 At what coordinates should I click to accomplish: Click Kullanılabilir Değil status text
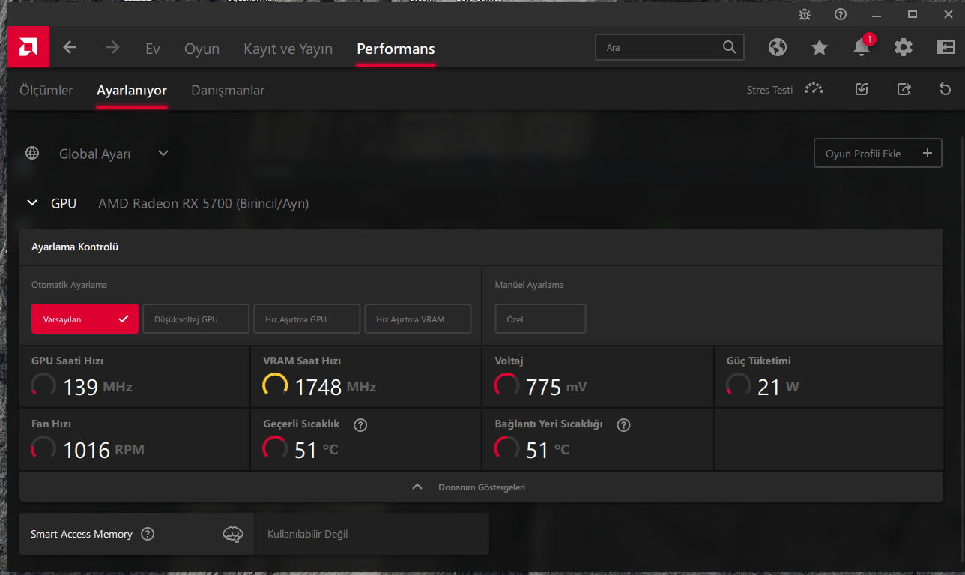(307, 535)
